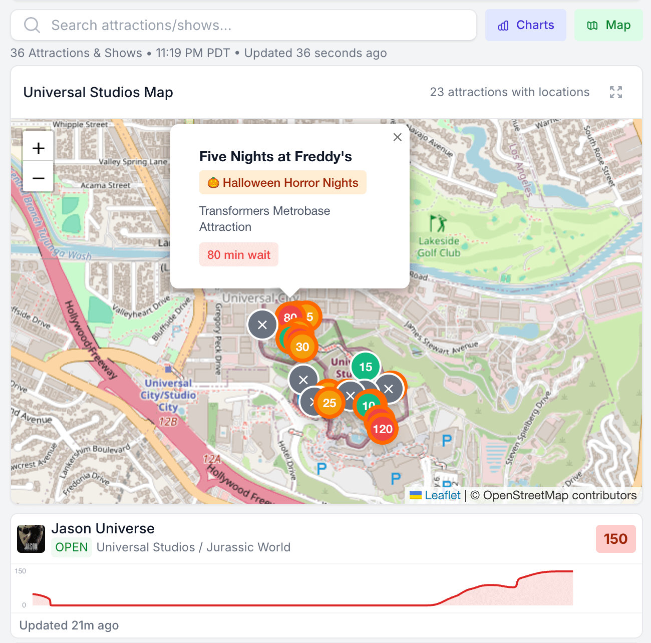Click the OPEN status badge
The image size is (651, 643).
[72, 547]
